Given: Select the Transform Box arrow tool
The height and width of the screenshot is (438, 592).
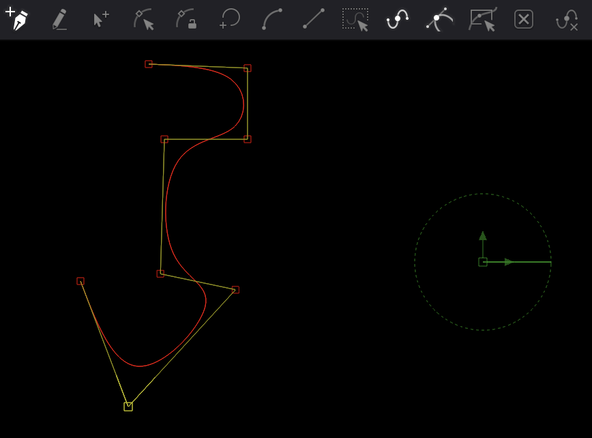Looking at the screenshot, I should coord(482,19).
